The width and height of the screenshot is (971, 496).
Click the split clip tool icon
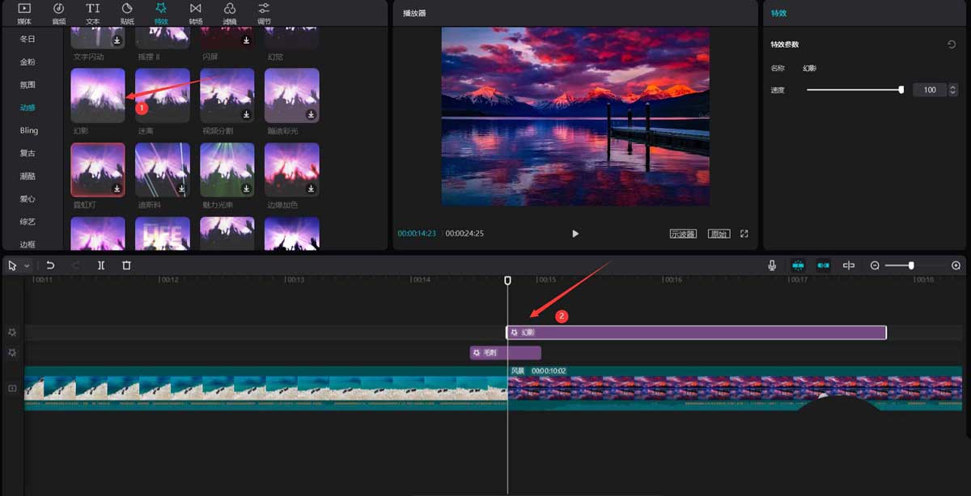[x=101, y=265]
